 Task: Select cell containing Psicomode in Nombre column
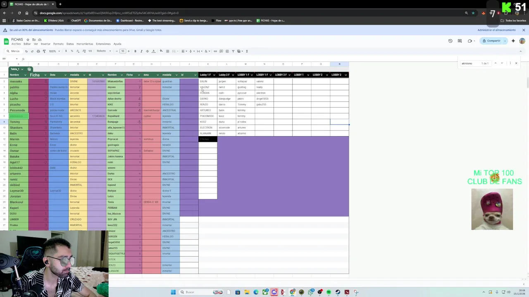[x=19, y=110]
